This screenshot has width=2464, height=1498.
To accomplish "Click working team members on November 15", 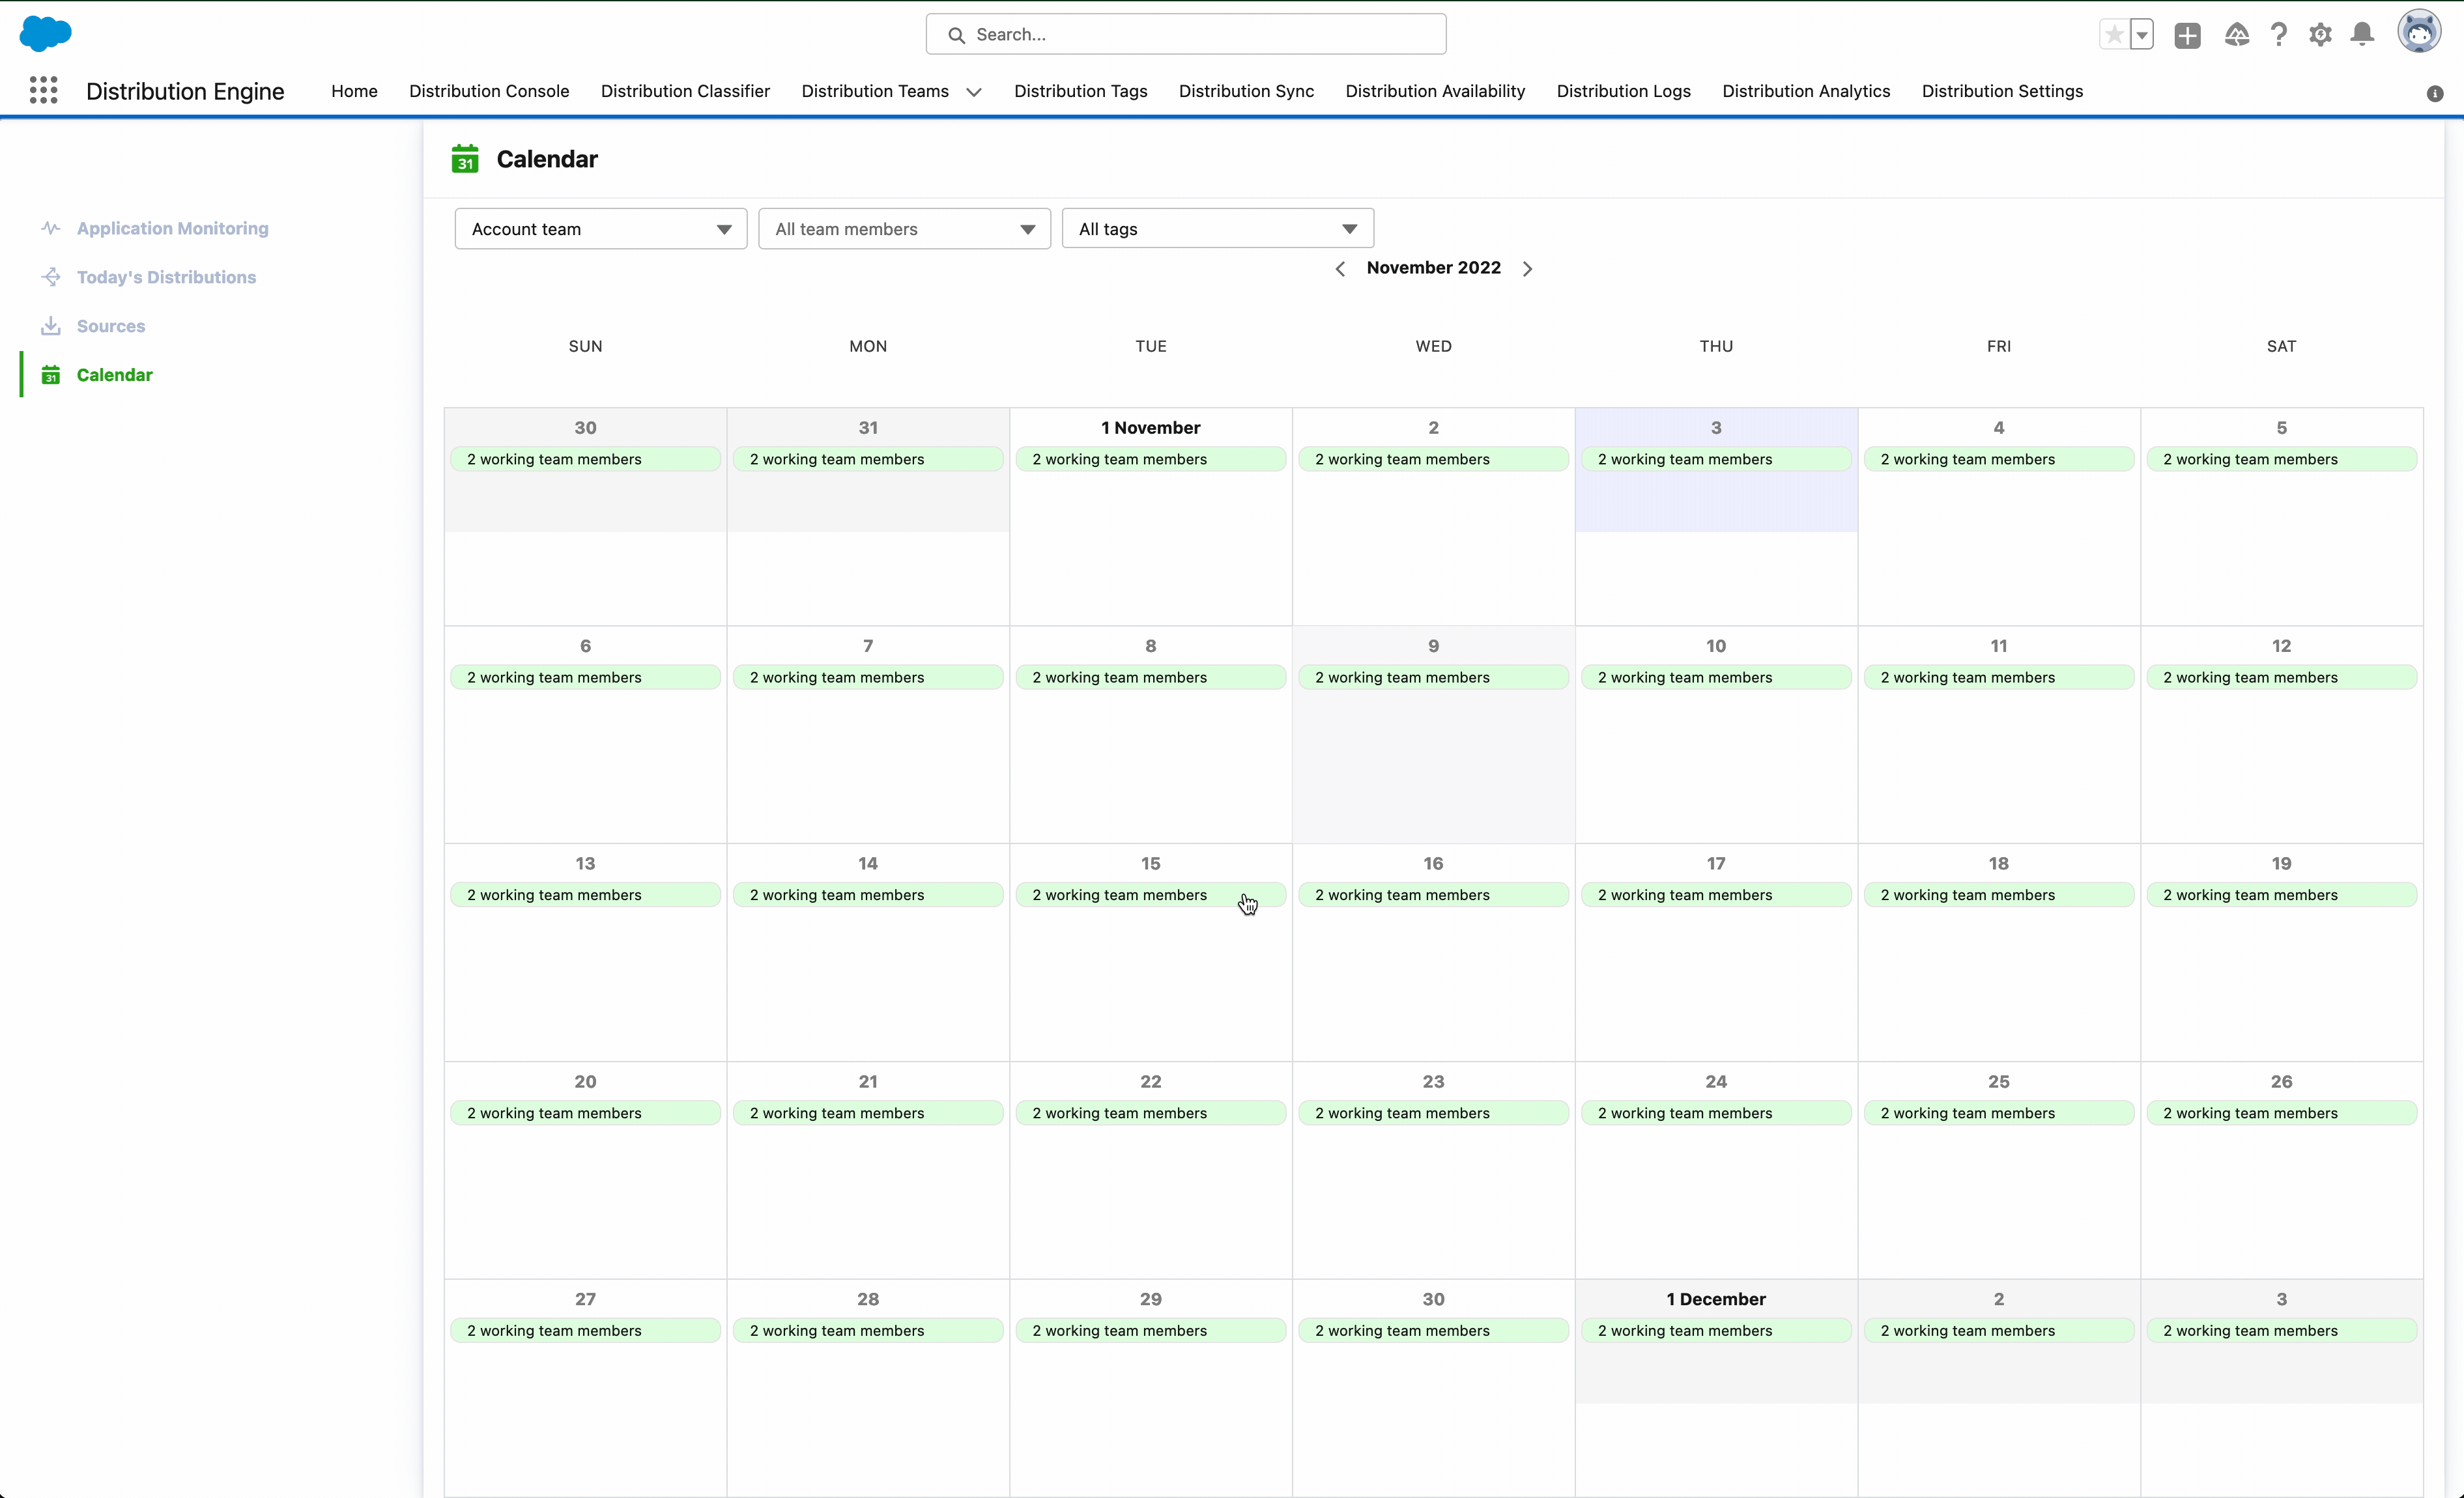I will pyautogui.click(x=1151, y=895).
